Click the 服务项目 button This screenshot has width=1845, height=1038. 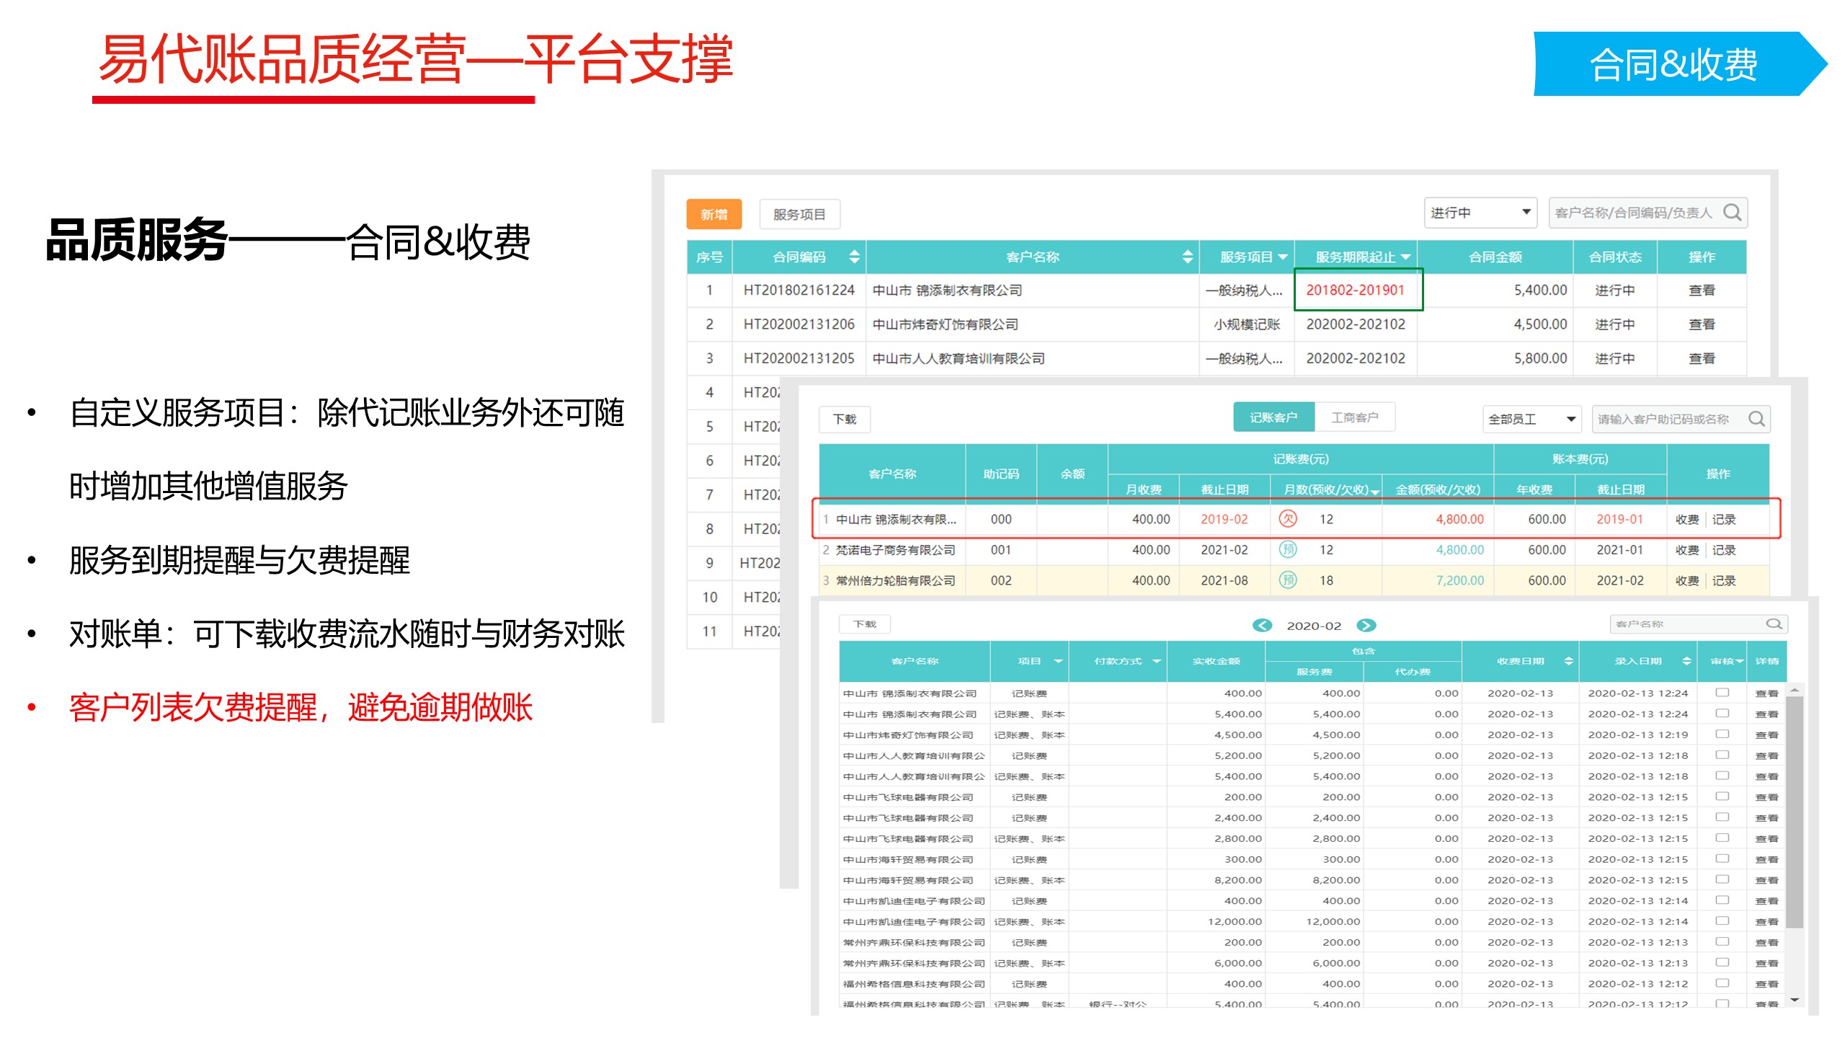[x=799, y=214]
